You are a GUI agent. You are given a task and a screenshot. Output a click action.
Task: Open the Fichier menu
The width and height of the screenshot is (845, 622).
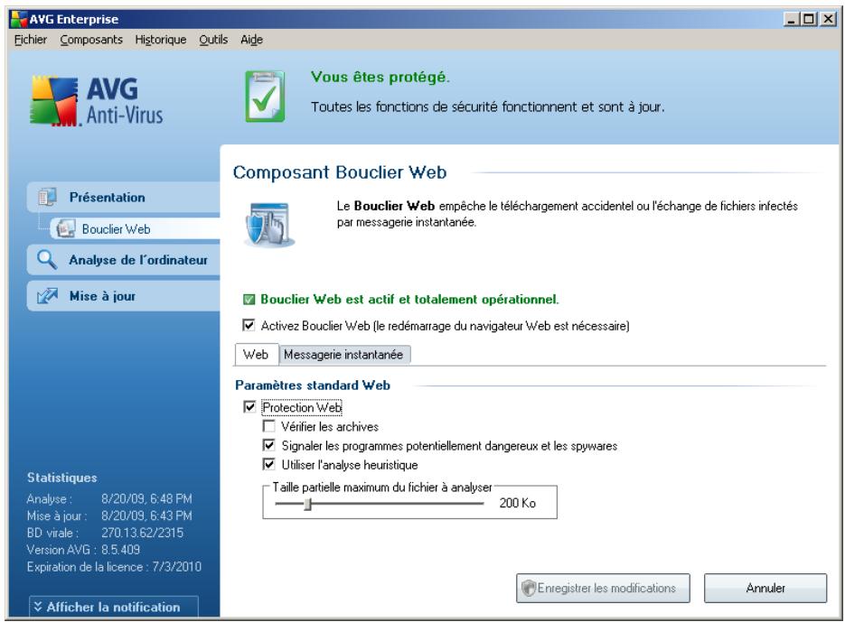pyautogui.click(x=31, y=40)
